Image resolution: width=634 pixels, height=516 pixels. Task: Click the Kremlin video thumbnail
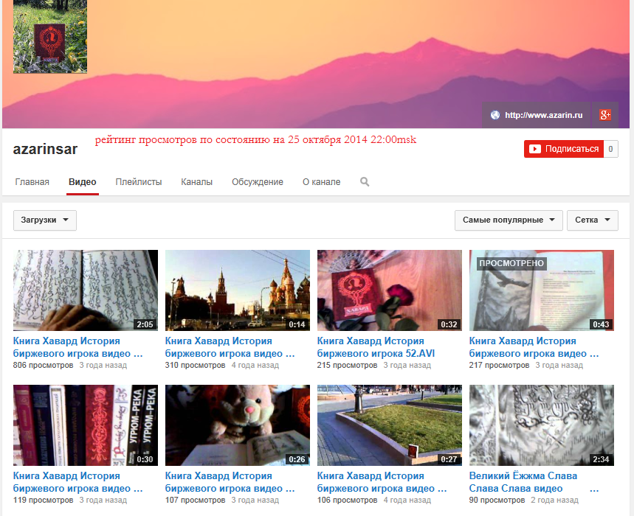click(x=237, y=290)
